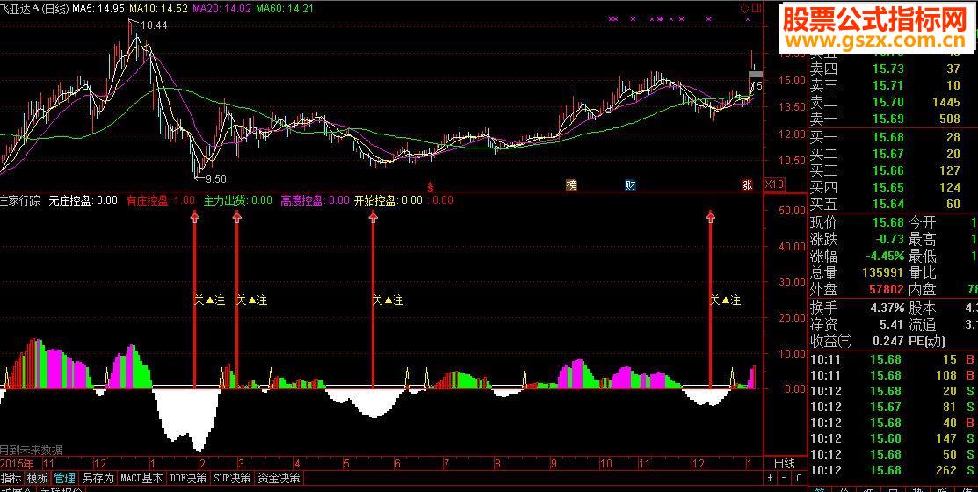Viewport: 978px width, 492px height.
Task: Click the red $ marker on the chart
Action: [x=430, y=186]
